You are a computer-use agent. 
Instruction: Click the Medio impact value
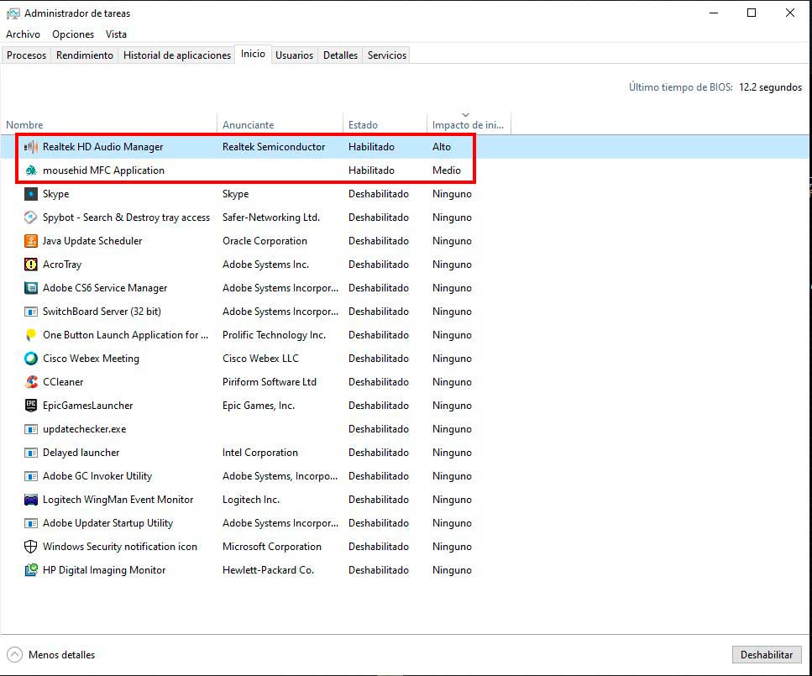tap(447, 170)
